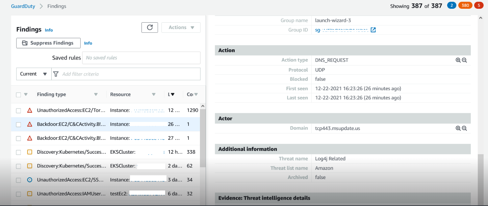Click the magnifier-minus icon next to the Actor domain

pyautogui.click(x=464, y=128)
